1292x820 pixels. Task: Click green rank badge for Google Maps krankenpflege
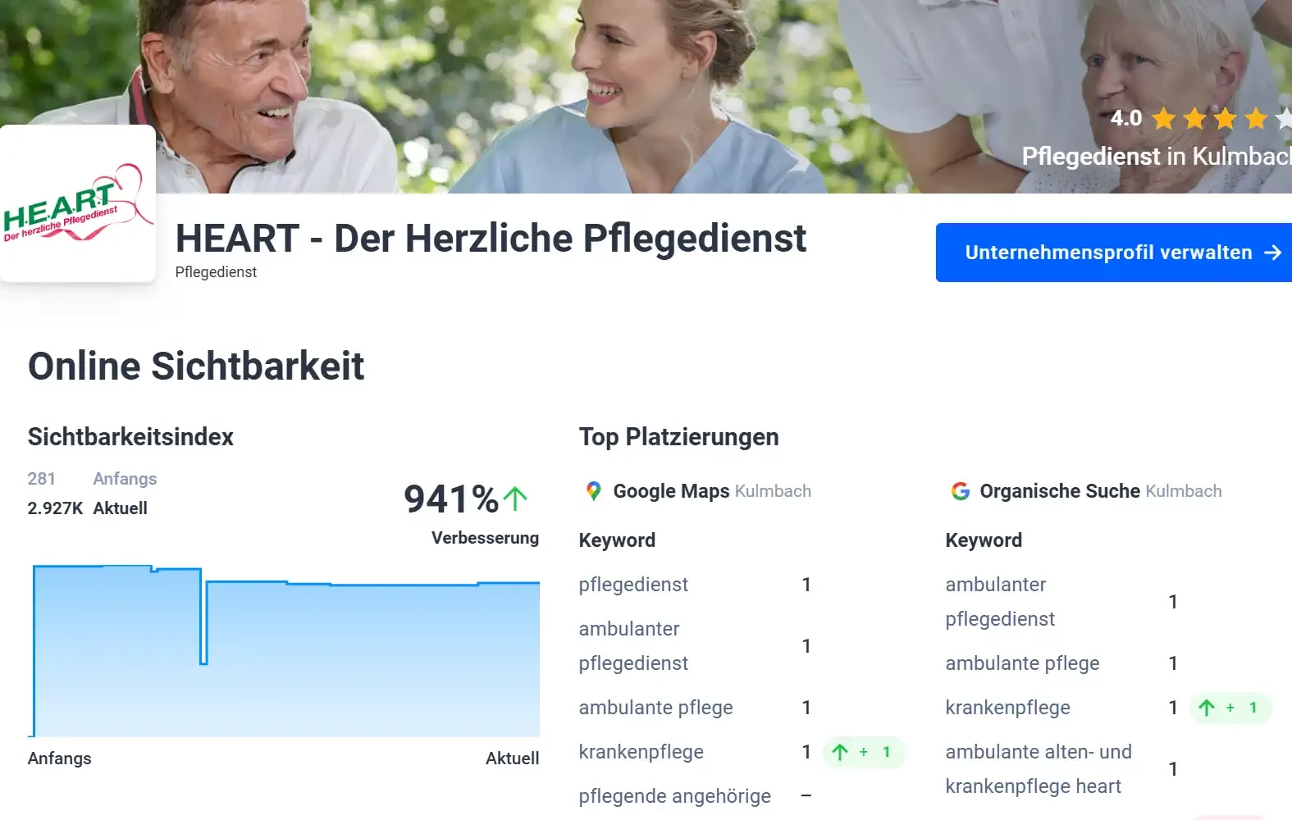point(862,752)
